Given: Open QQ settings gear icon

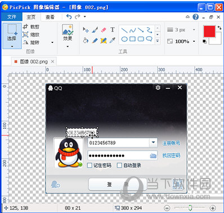Looking at the screenshot, I should [x=158, y=88].
